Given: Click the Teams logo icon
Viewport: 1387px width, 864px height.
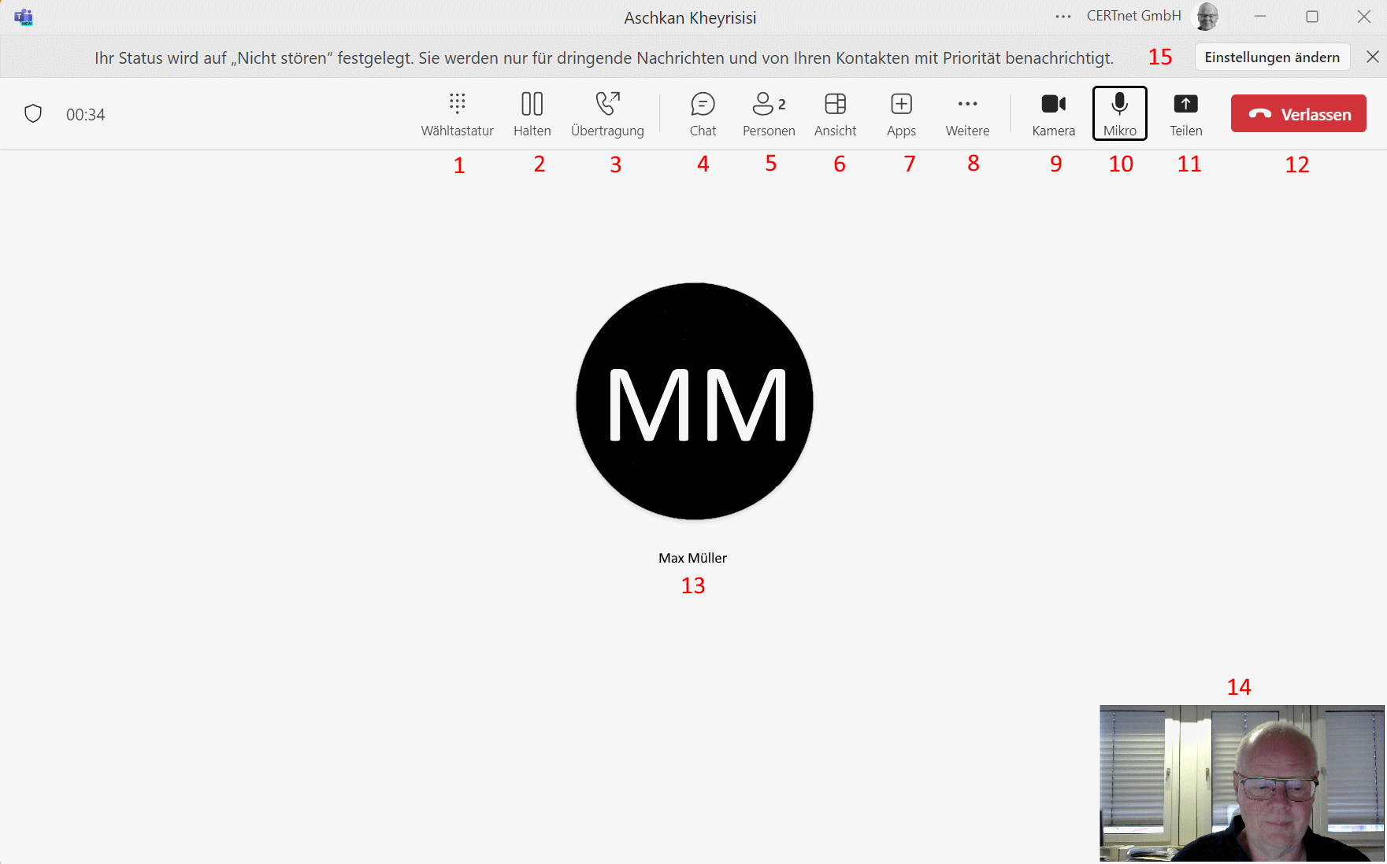Looking at the screenshot, I should (x=24, y=17).
